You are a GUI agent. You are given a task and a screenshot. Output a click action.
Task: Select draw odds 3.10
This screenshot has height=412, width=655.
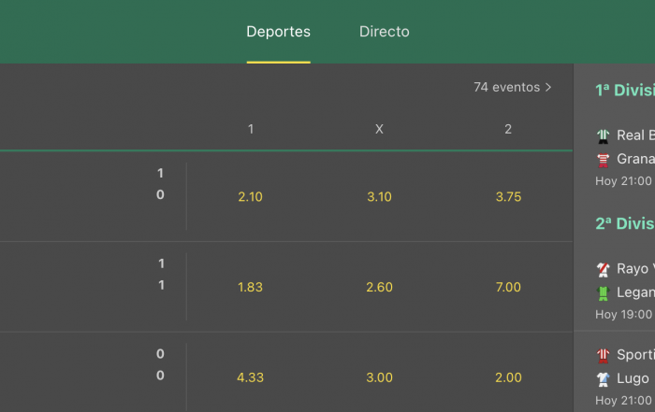click(379, 197)
